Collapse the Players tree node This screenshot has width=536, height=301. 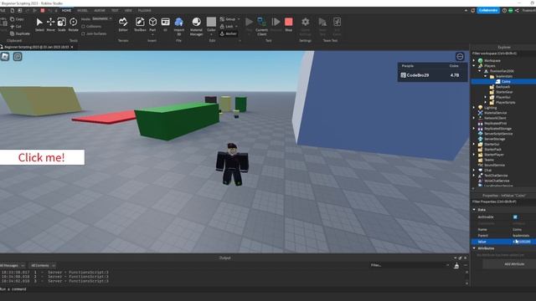tap(474, 65)
